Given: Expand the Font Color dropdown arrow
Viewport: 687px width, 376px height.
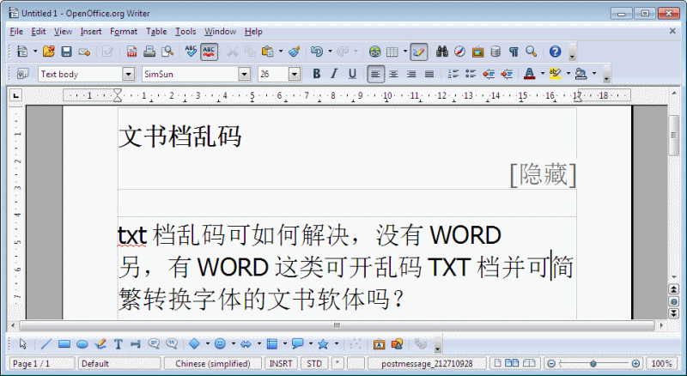Looking at the screenshot, I should [543, 74].
